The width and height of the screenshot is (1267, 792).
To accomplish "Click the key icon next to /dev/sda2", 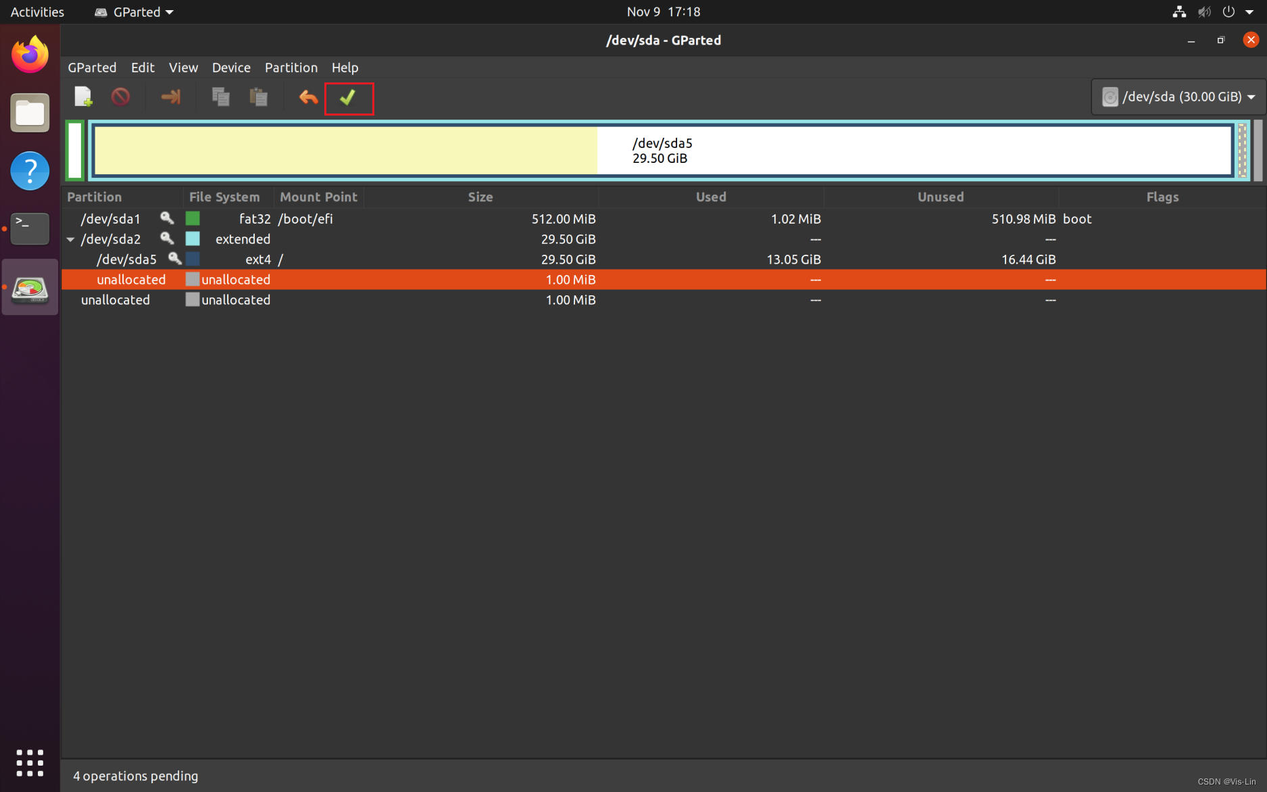I will pos(167,238).
